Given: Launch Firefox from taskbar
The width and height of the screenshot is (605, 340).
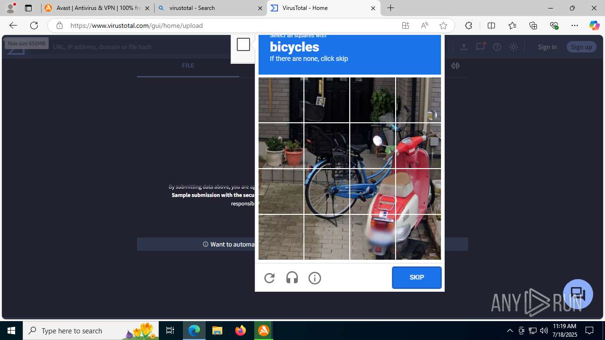Looking at the screenshot, I should (241, 331).
